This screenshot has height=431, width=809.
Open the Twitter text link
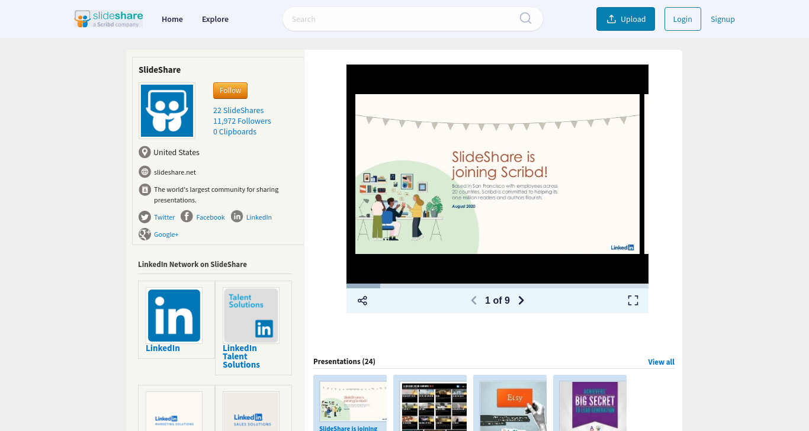pos(165,217)
